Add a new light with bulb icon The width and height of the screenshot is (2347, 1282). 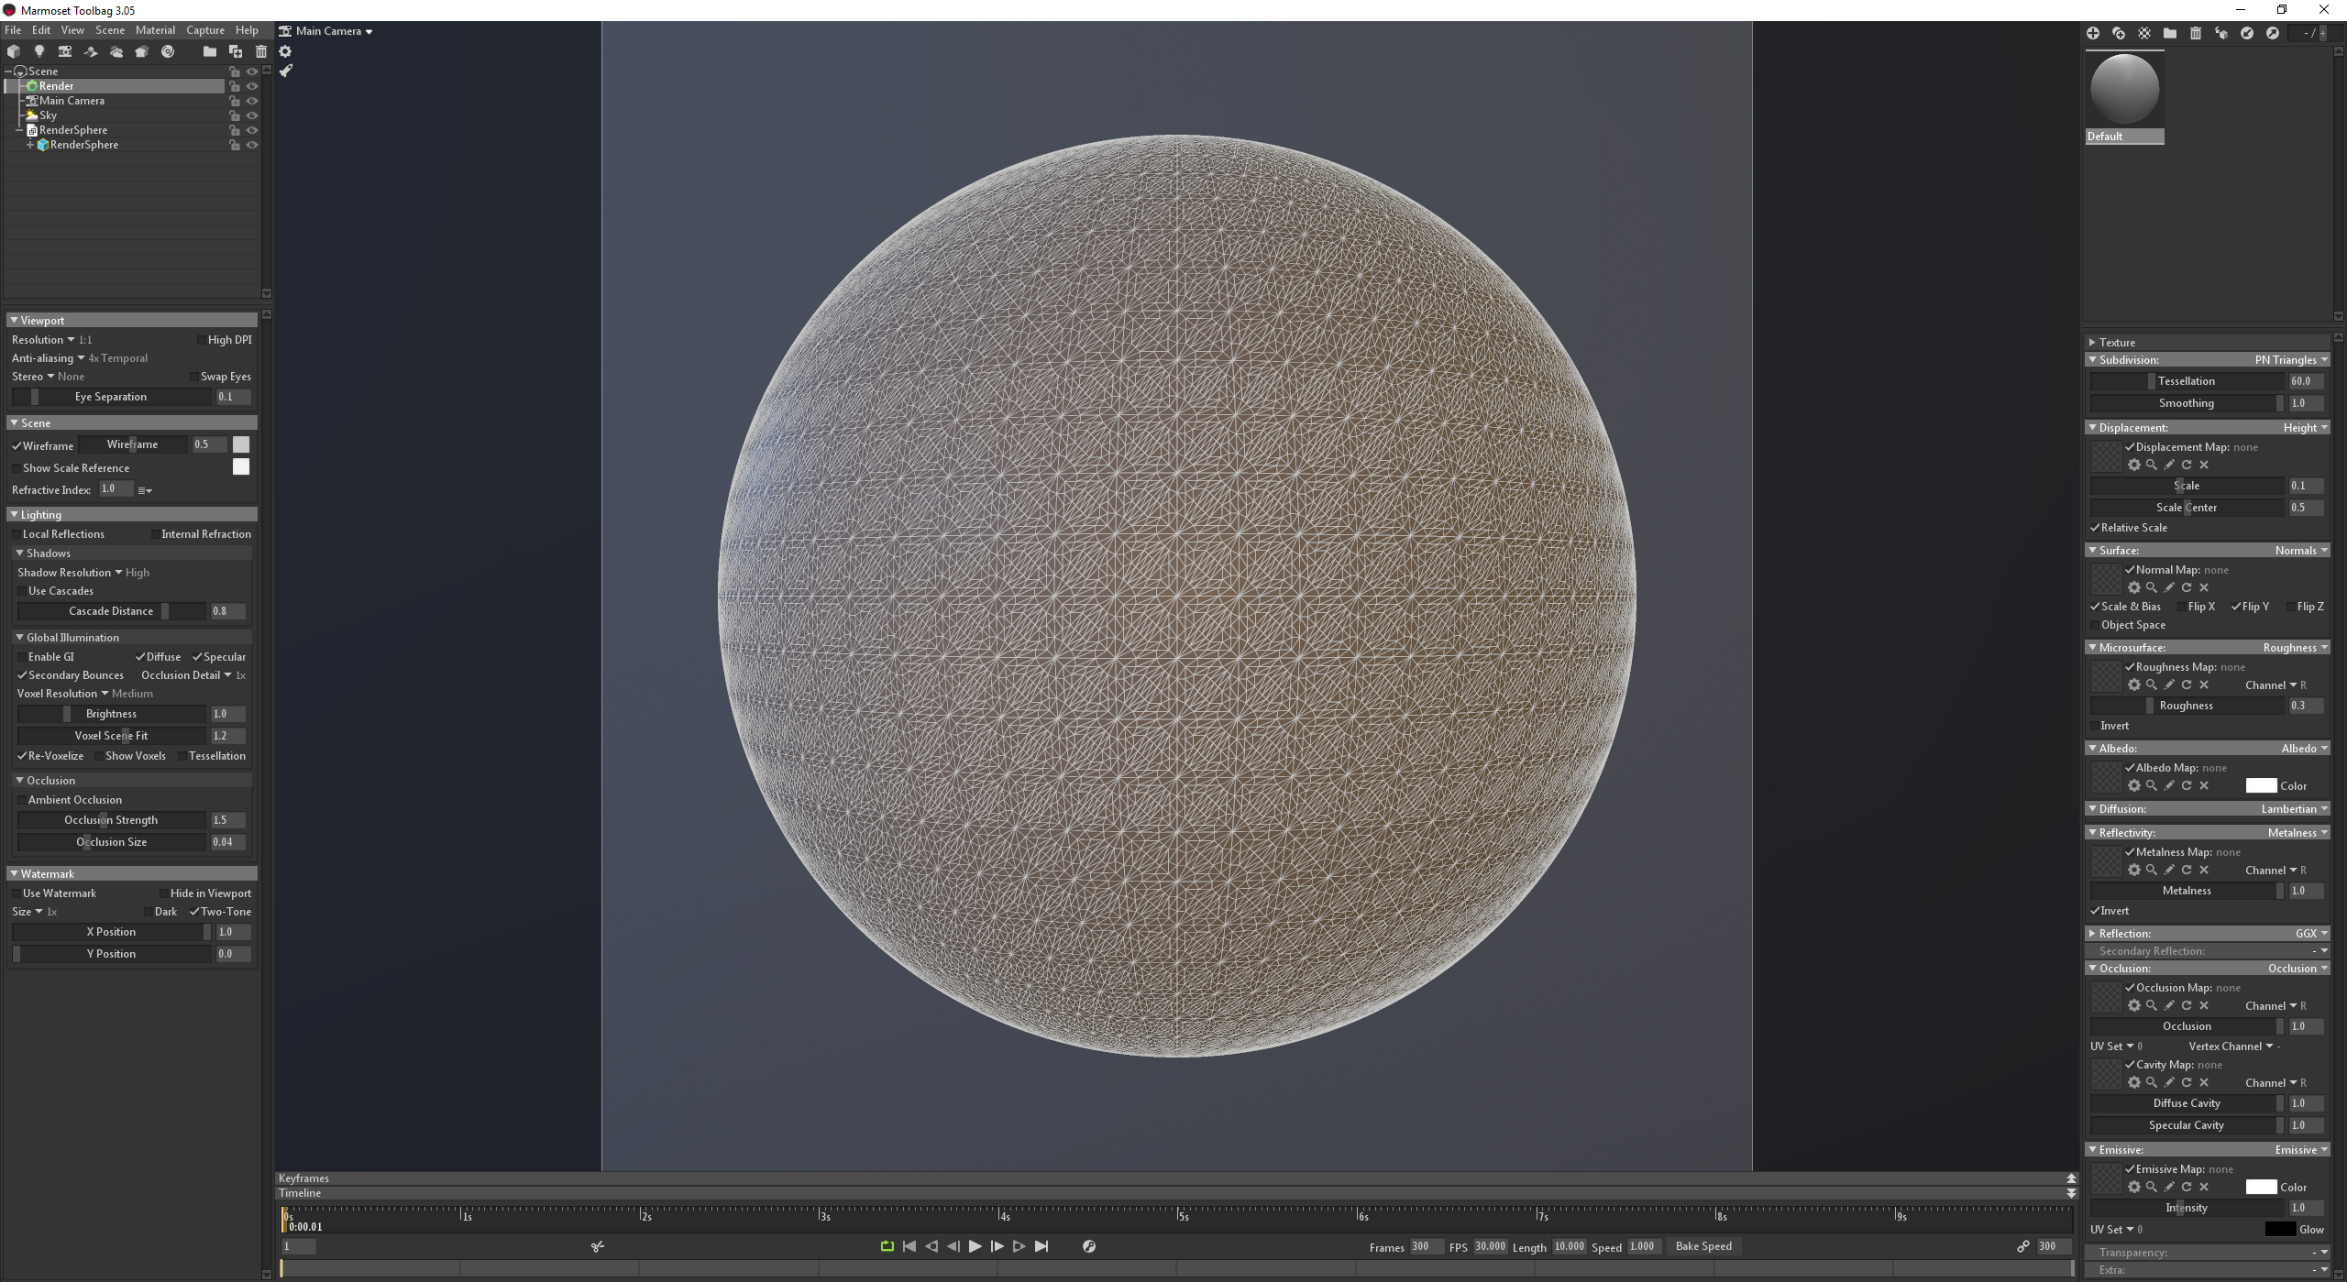click(39, 51)
